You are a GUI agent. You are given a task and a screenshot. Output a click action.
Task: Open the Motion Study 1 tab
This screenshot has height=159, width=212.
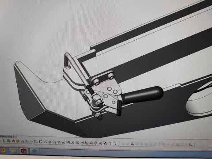click(x=7, y=136)
